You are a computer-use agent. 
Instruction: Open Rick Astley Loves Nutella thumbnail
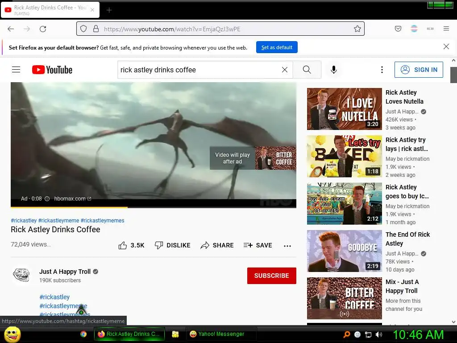345,109
